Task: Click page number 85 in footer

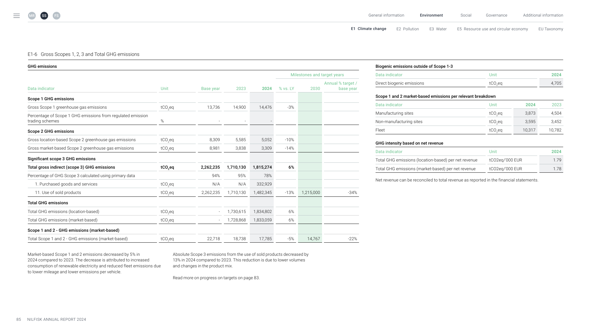Action: pos(19,319)
